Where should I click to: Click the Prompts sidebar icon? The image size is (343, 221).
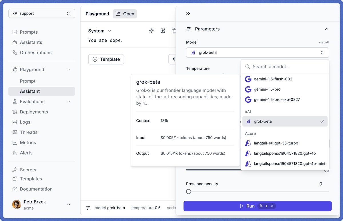click(15, 32)
